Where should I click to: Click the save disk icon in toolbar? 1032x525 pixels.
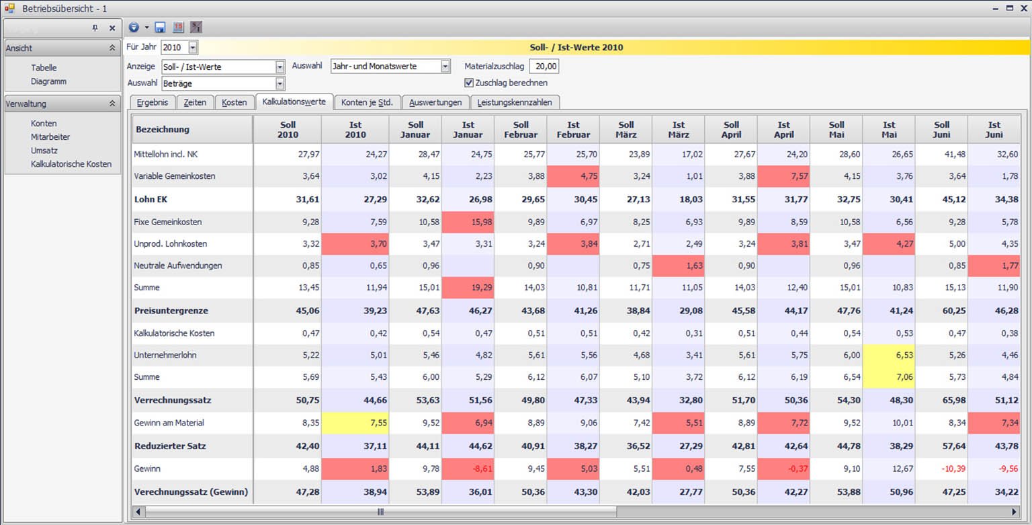tap(160, 28)
